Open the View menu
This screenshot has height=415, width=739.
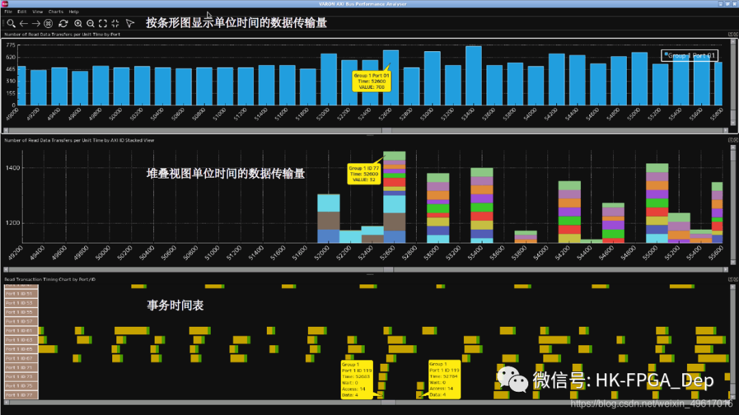pos(38,11)
